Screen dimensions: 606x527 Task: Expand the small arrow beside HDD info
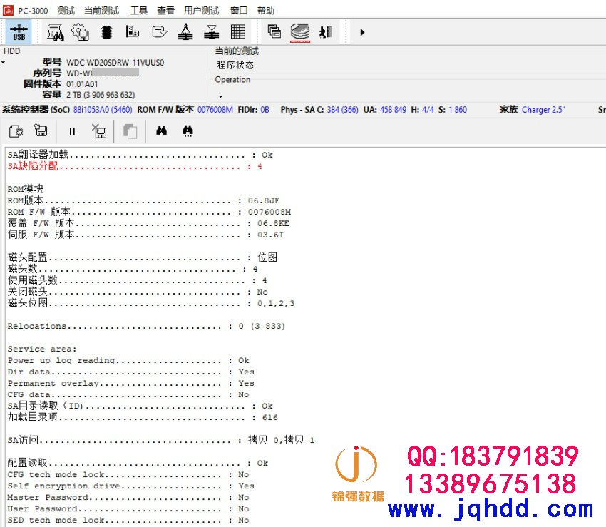[3, 63]
